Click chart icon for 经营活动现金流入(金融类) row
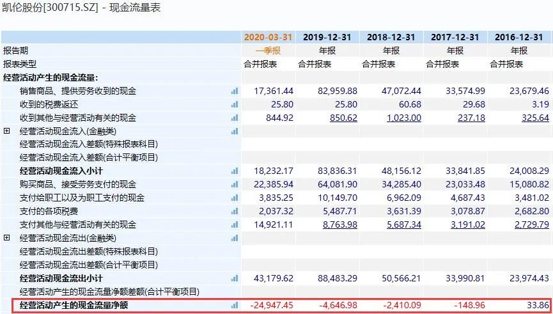 pyautogui.click(x=235, y=131)
